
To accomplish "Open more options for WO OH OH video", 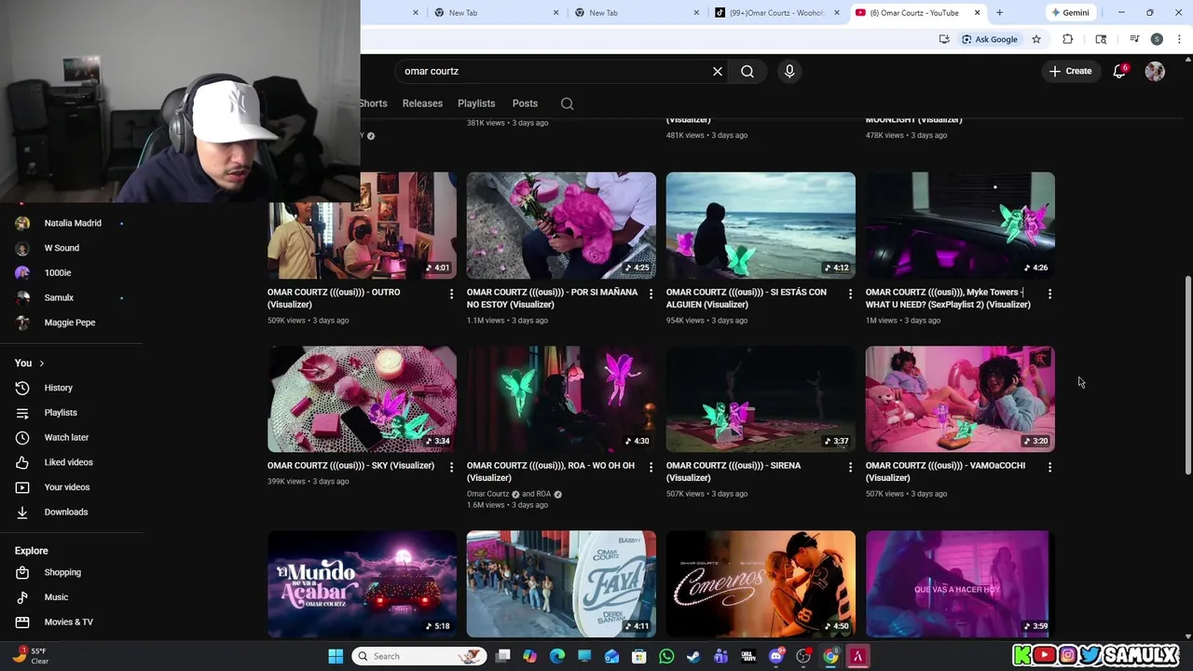I will coord(651,468).
